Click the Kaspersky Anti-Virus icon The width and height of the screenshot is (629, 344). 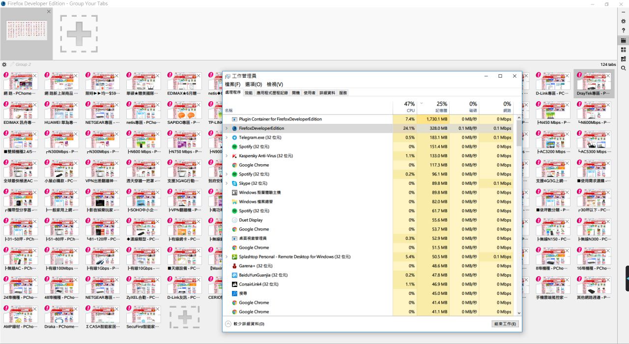235,156
